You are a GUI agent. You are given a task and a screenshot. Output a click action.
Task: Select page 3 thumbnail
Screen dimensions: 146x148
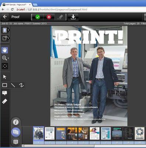pos(61,134)
